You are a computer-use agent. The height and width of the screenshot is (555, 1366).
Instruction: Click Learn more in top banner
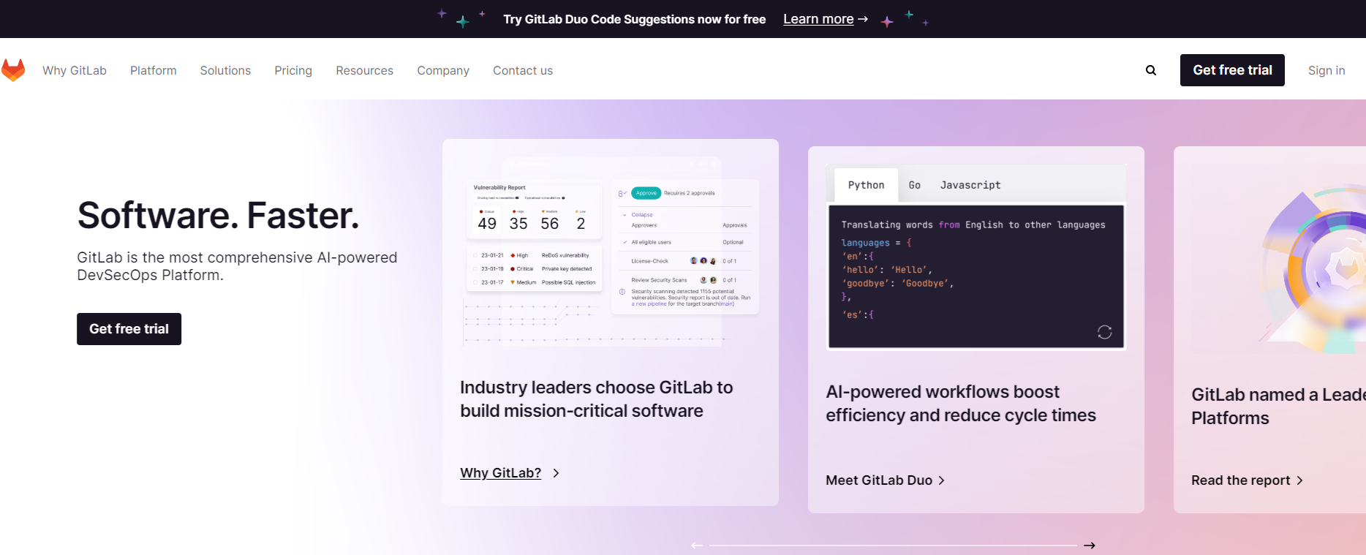826,19
